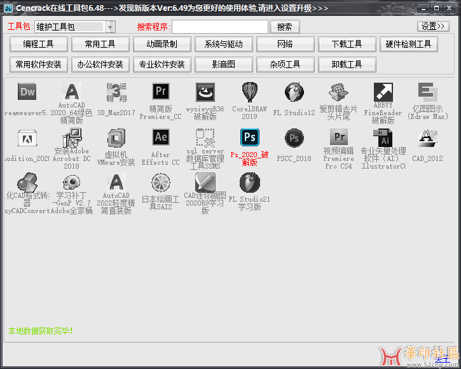Open the Audition_2020 icon
This screenshot has height=369, width=461.
[x=27, y=138]
